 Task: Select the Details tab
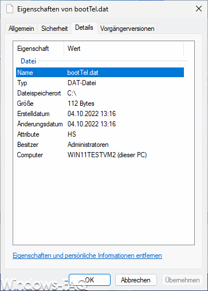(x=84, y=27)
